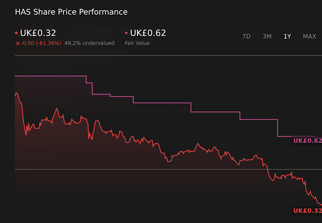The width and height of the screenshot is (322, 223).
Task: Show the MAX time range
Action: coord(309,37)
